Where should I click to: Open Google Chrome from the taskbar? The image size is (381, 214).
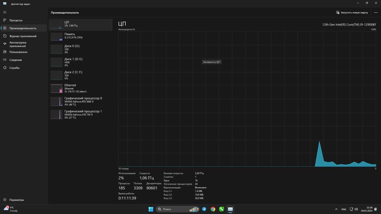213,209
